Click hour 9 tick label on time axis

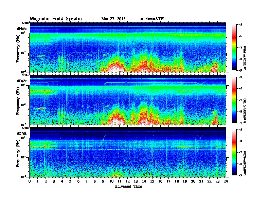point(103,181)
